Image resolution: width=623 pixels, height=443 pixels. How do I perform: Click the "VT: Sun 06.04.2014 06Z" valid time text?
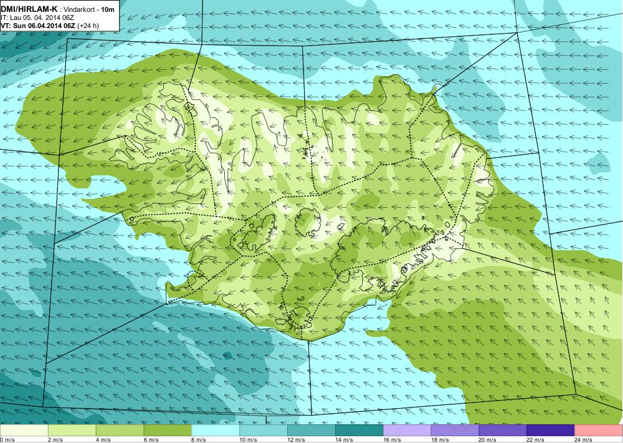pos(38,26)
